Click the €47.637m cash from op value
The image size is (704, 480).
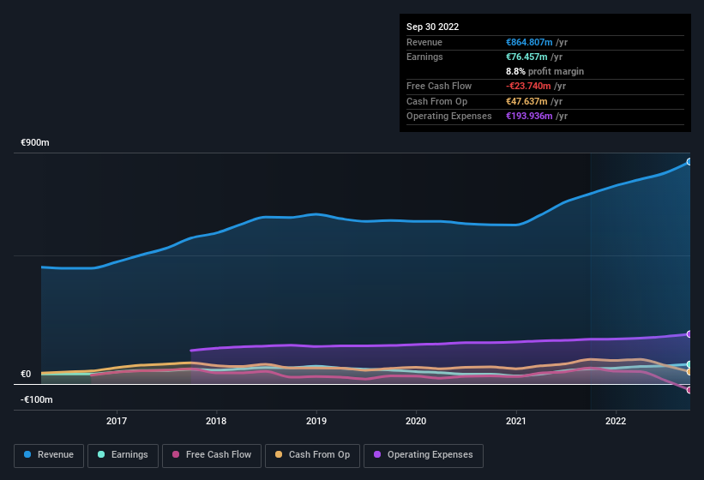[526, 101]
